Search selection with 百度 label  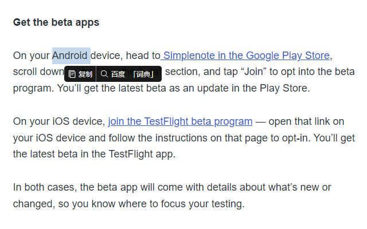pyautogui.click(x=118, y=74)
